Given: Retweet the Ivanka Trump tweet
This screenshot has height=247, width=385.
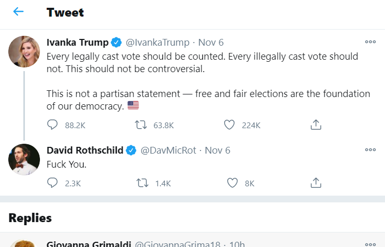Looking at the screenshot, I should 141,125.
